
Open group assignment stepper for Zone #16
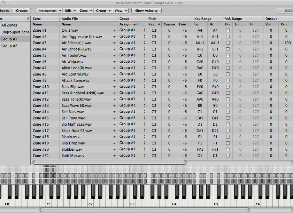click(144, 124)
